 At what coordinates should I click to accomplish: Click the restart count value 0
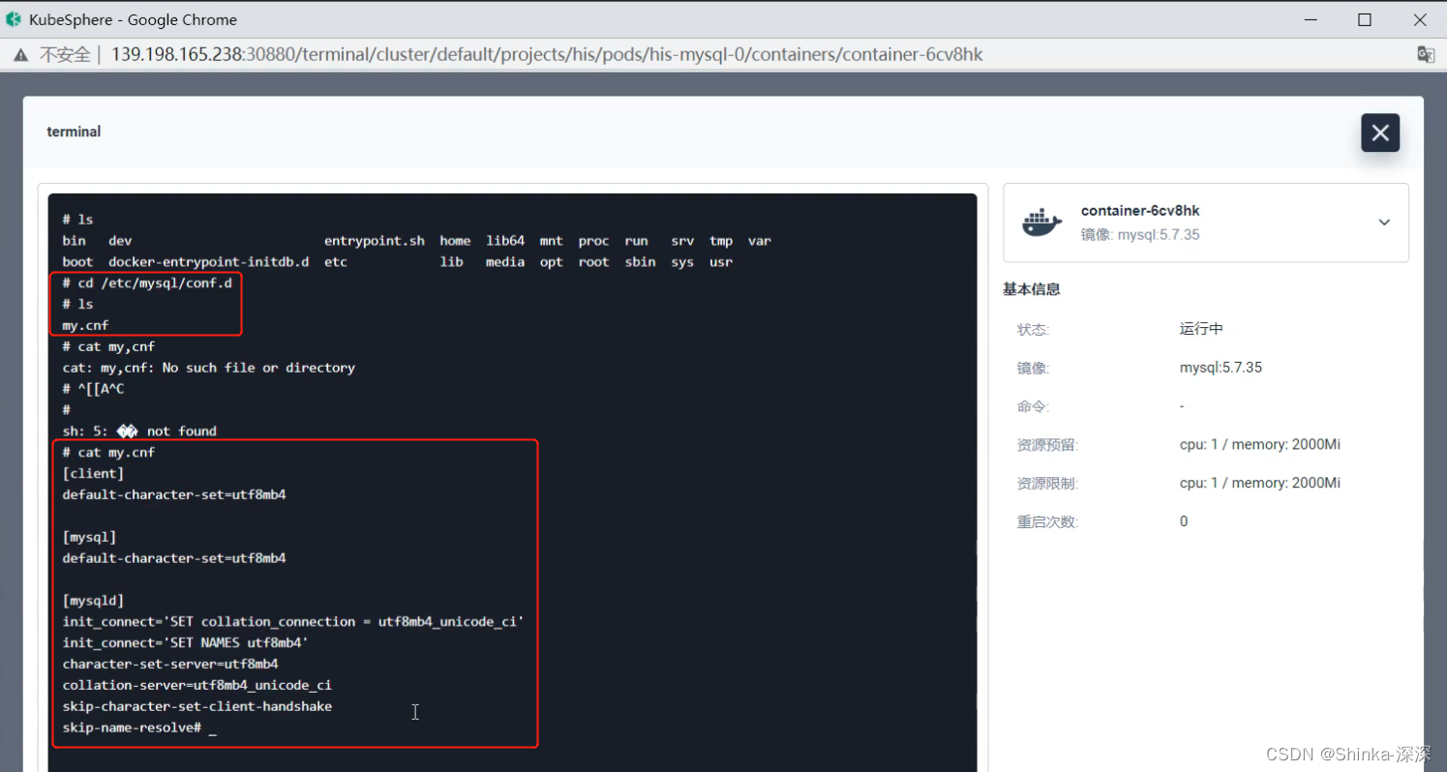[1184, 521]
